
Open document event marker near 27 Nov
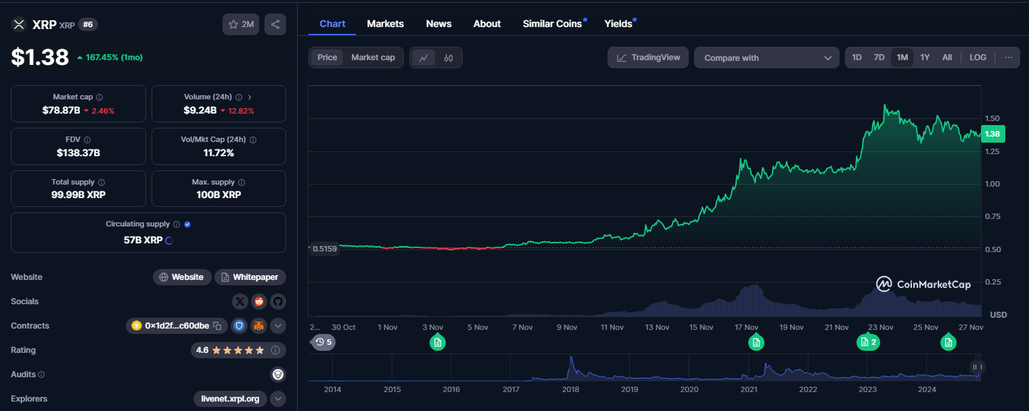tap(948, 343)
